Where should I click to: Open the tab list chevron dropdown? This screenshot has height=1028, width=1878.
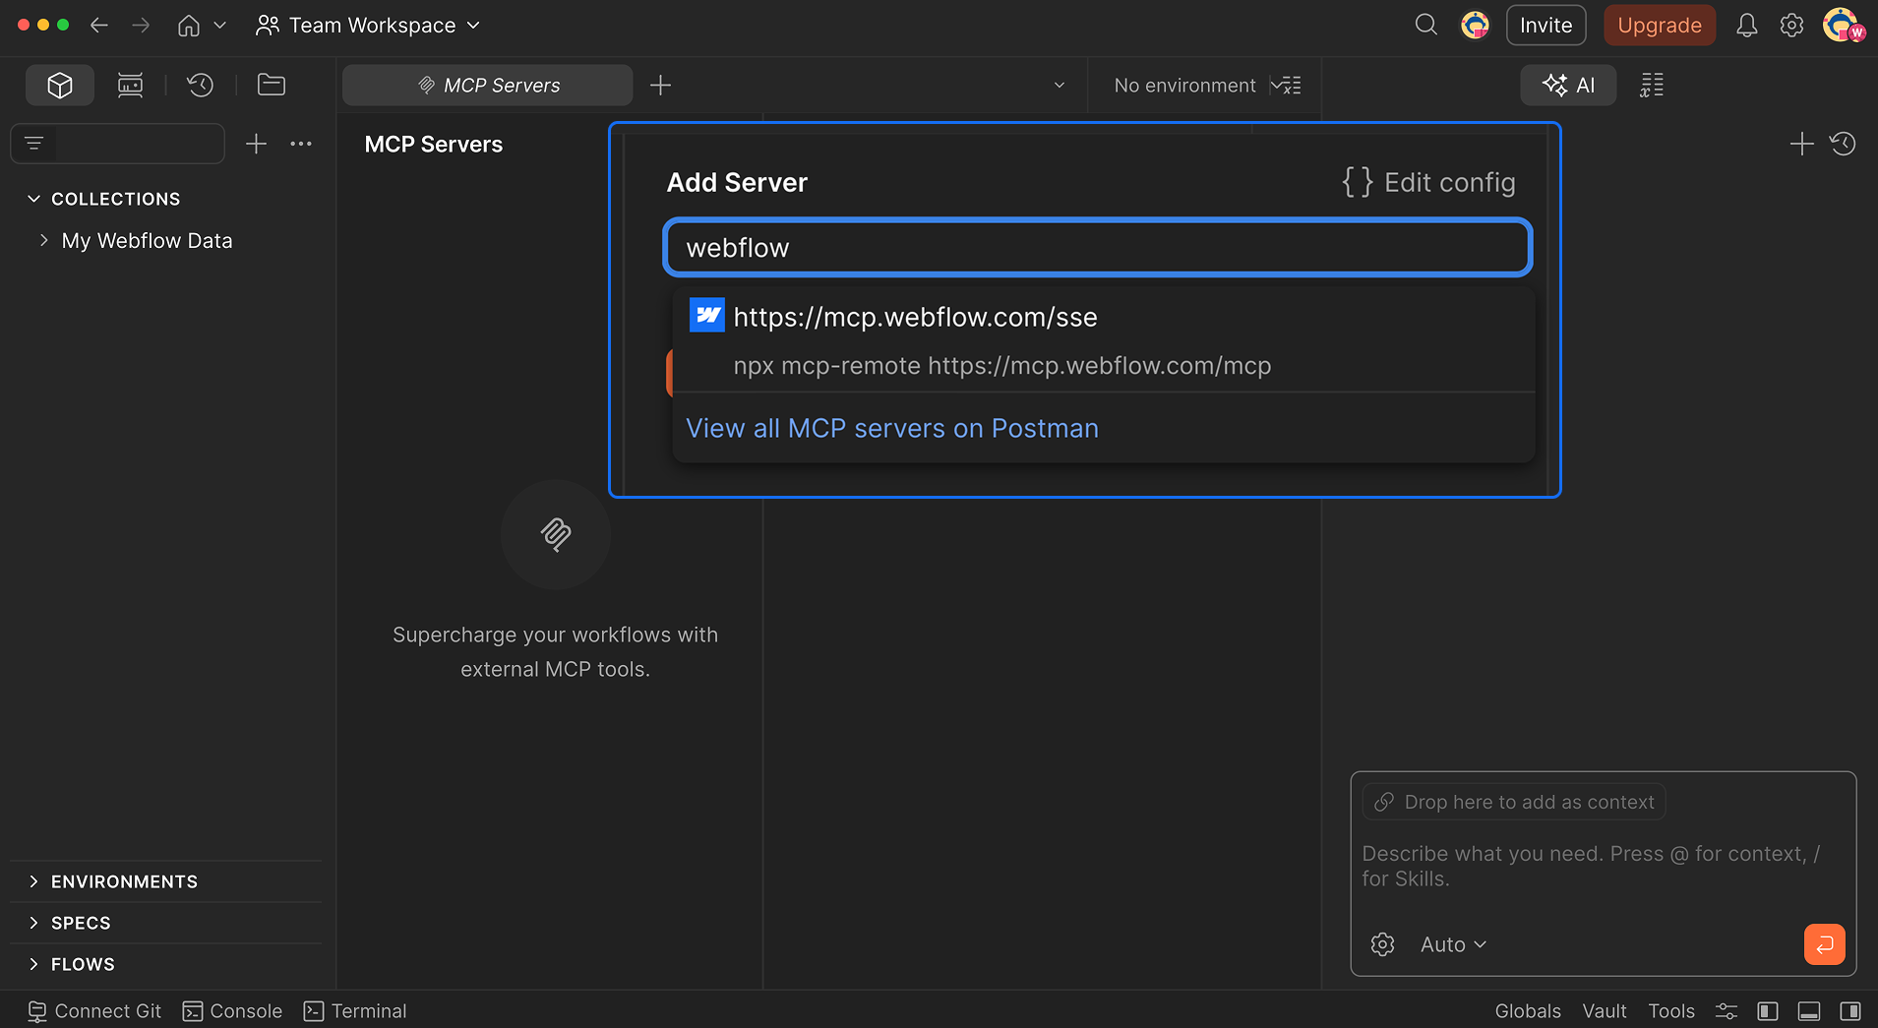tap(1060, 86)
